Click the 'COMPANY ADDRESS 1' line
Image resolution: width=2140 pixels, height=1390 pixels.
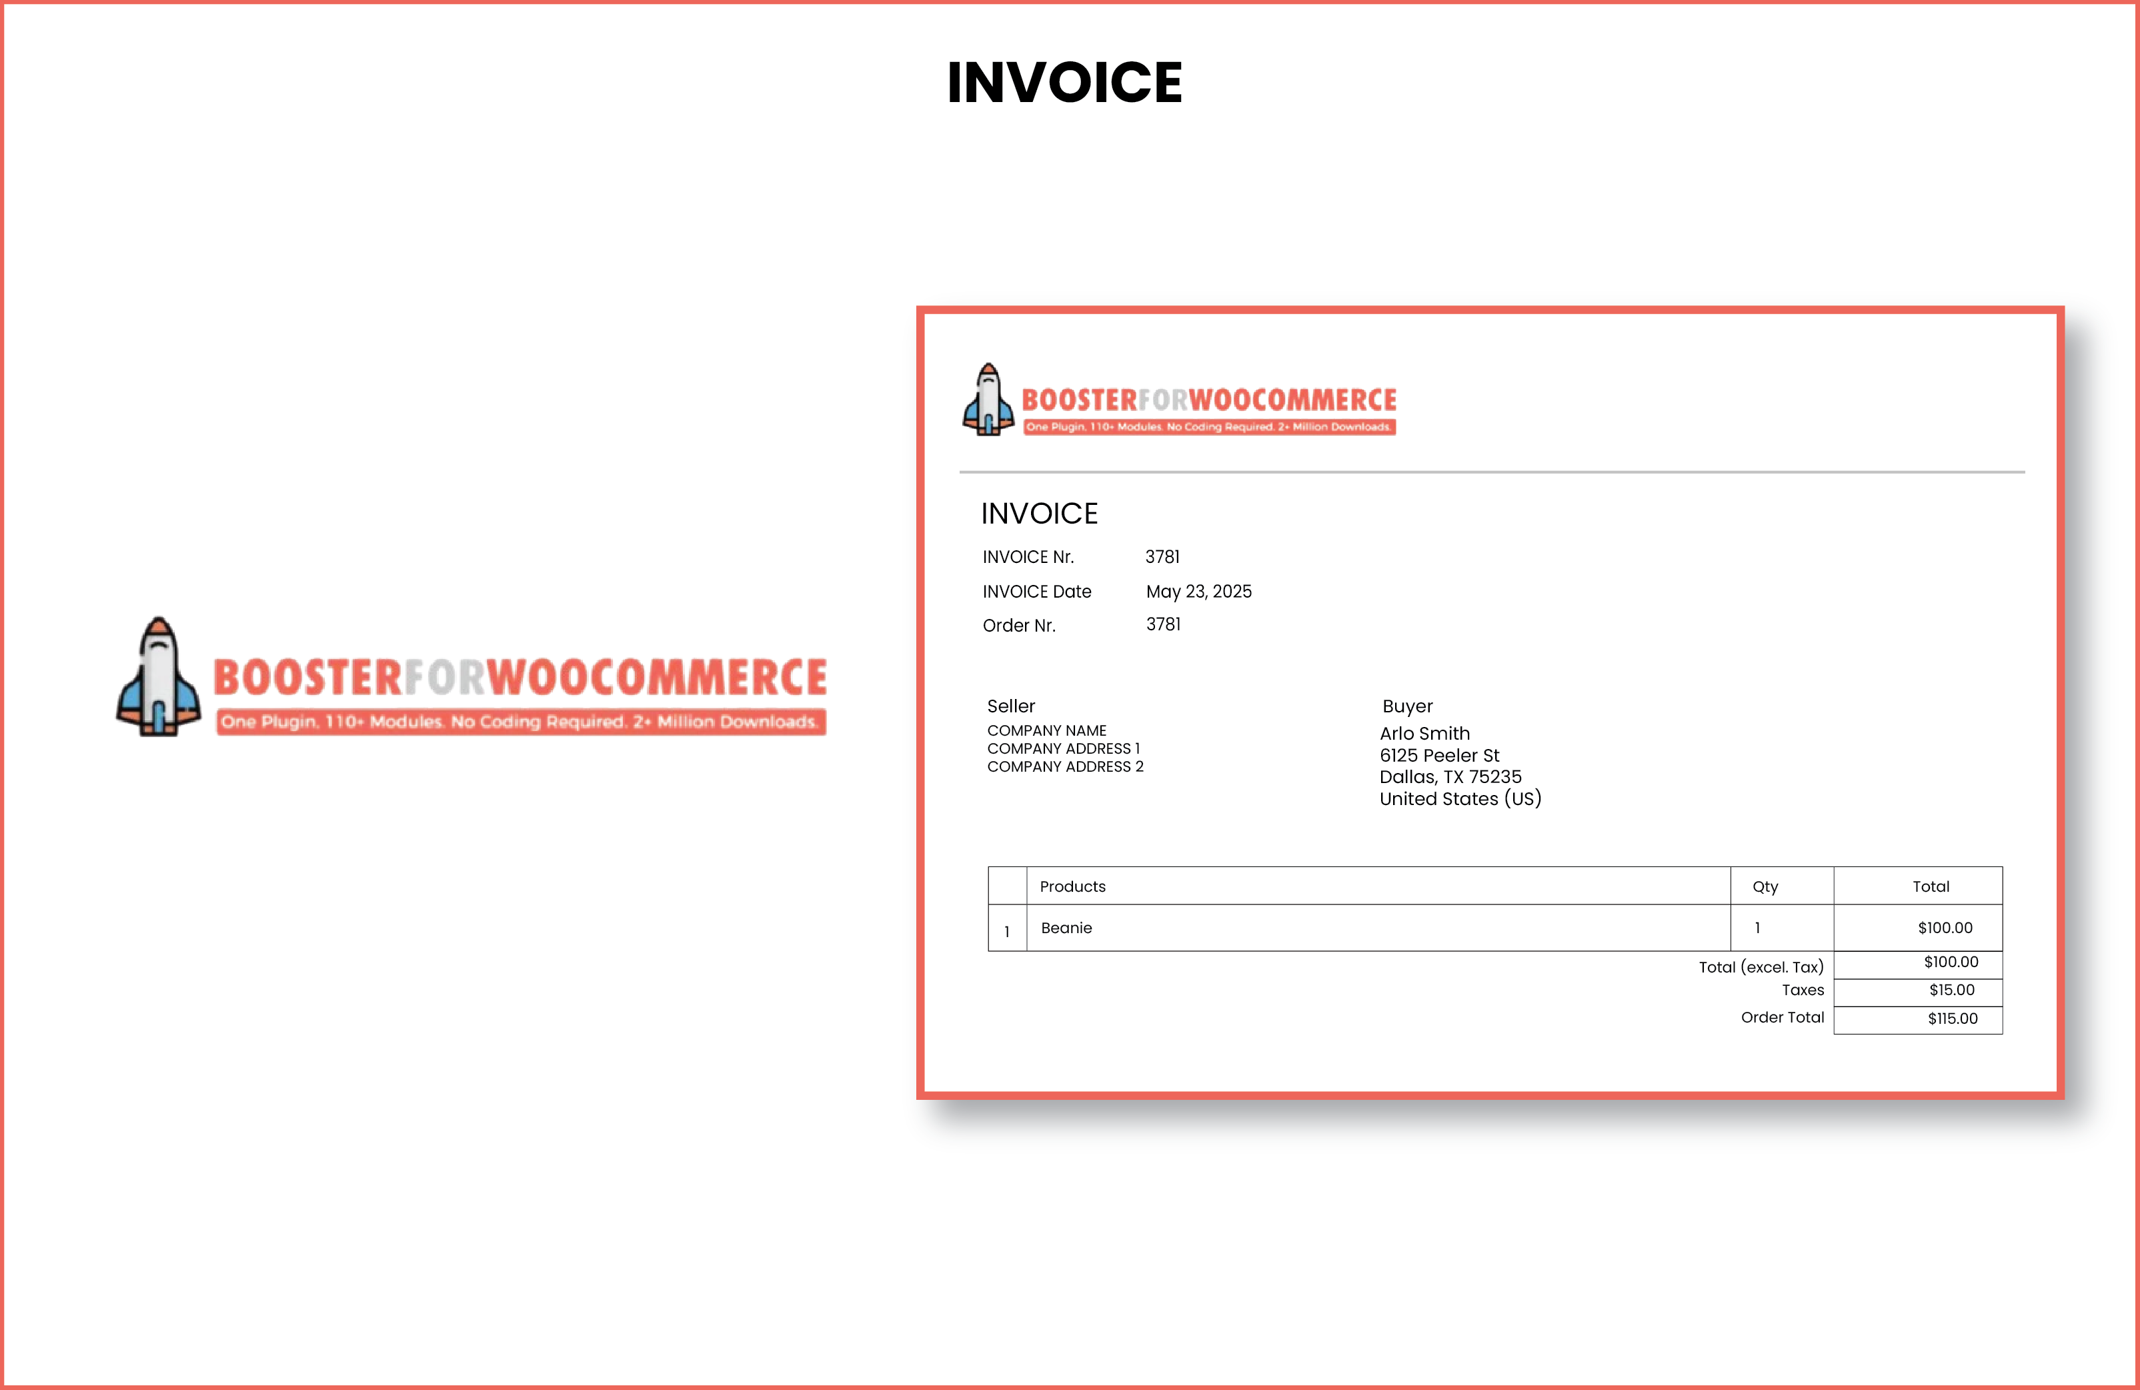1064,749
